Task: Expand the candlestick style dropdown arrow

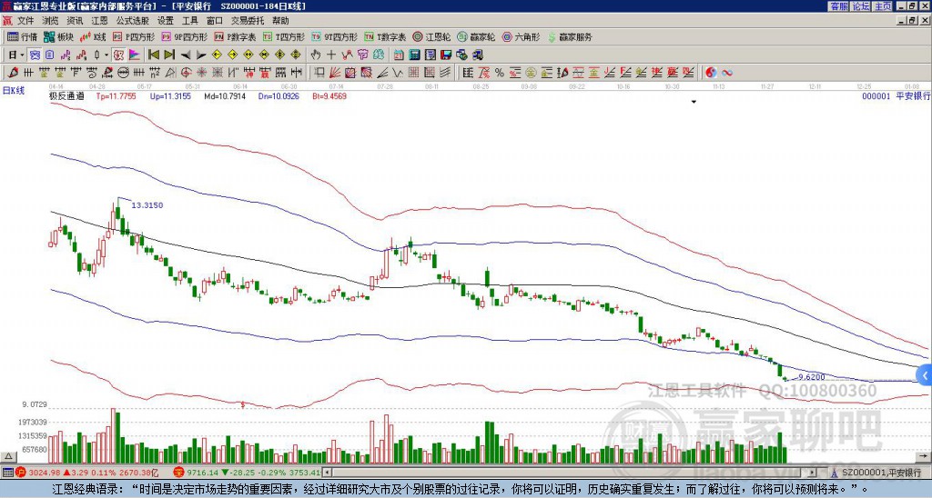Action: coord(106,55)
